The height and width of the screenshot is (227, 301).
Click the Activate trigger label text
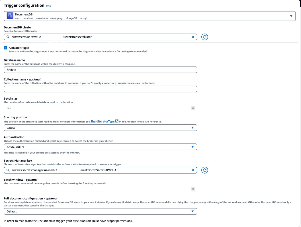pos(19,48)
